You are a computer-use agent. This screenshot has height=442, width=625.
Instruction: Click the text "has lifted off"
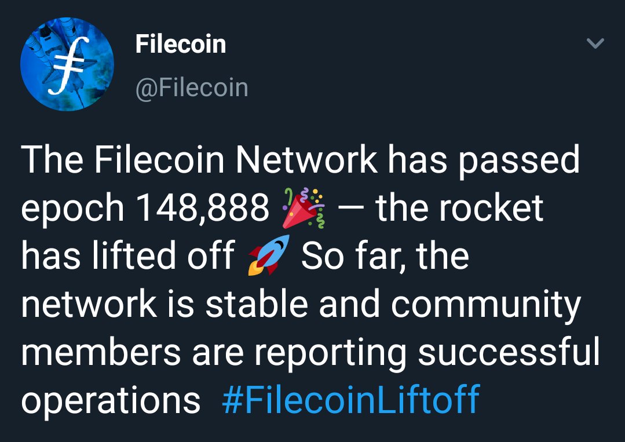[x=127, y=255]
